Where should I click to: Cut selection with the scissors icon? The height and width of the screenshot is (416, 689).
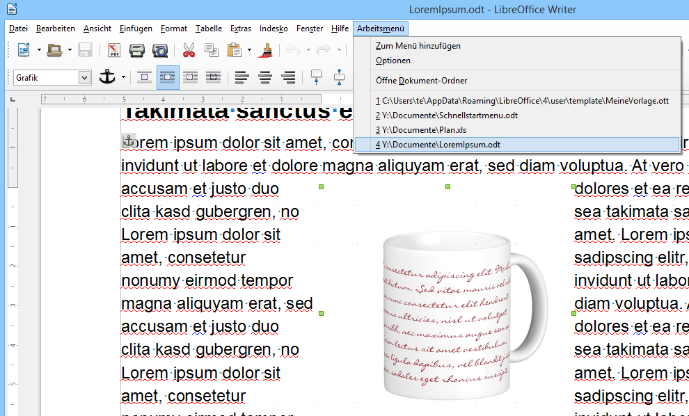189,50
